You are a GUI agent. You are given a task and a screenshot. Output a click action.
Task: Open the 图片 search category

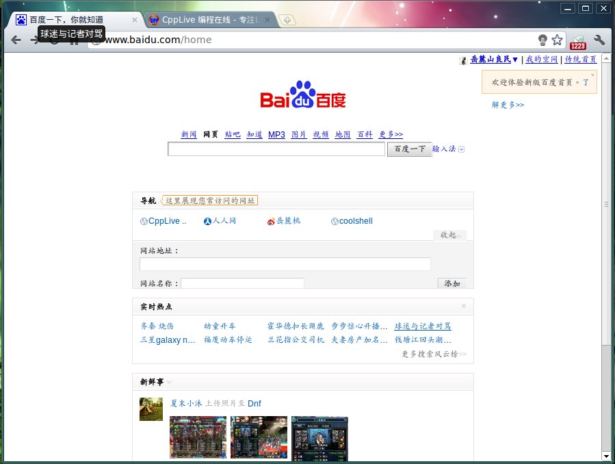pos(299,135)
